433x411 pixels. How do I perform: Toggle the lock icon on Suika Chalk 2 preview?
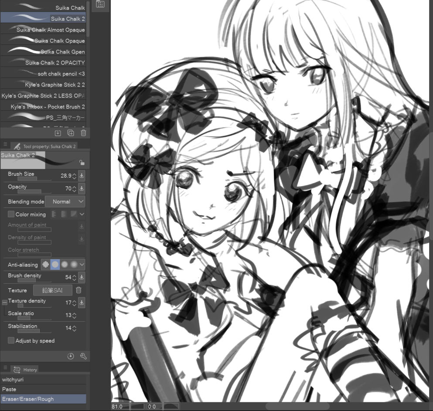pos(82,163)
